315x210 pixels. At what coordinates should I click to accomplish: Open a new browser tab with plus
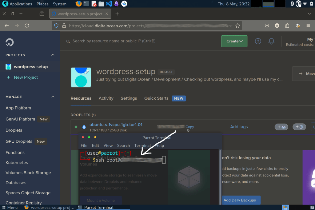pos(117,14)
